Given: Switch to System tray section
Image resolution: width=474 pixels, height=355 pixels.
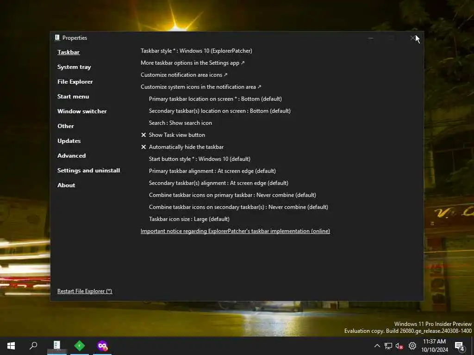Looking at the screenshot, I should click(x=74, y=67).
